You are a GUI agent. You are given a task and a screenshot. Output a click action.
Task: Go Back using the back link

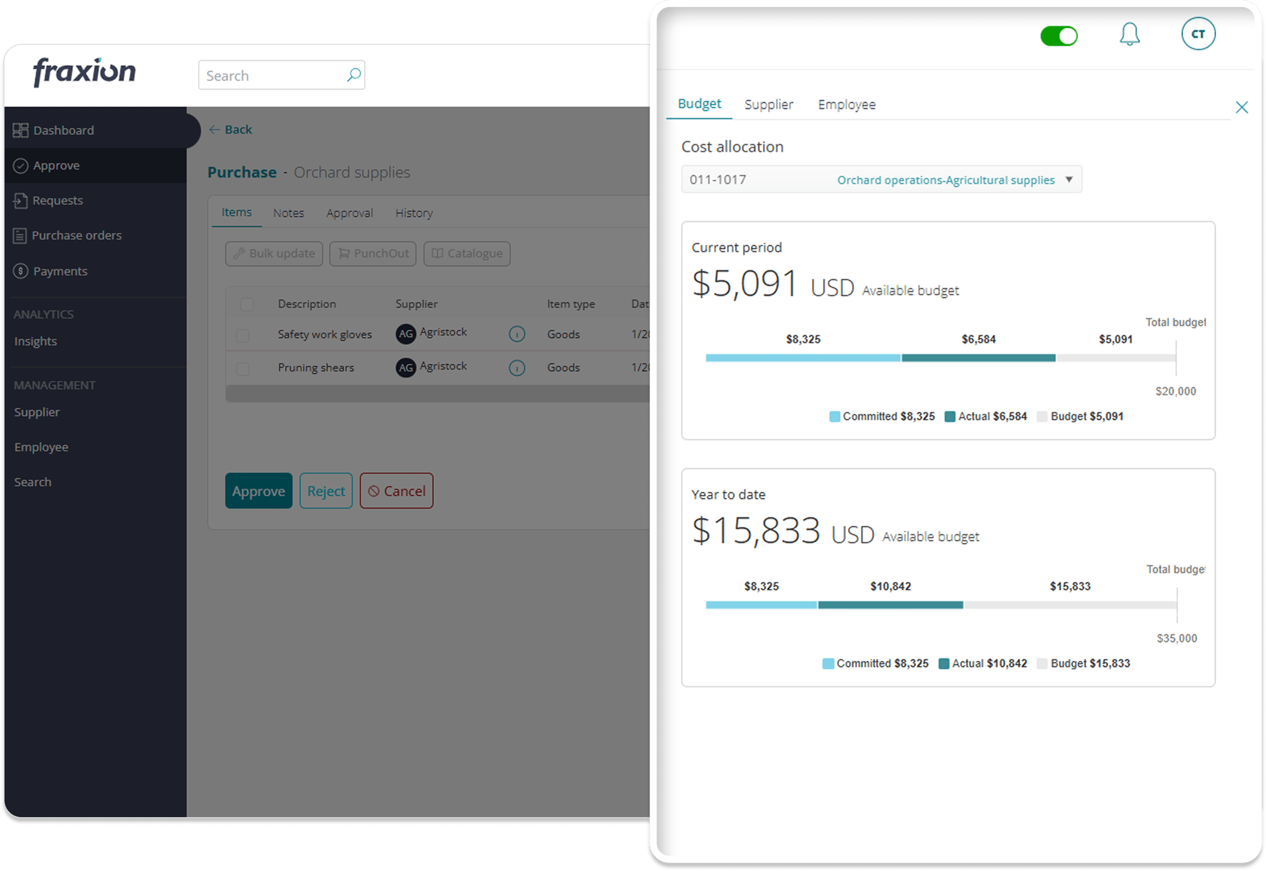(x=230, y=129)
